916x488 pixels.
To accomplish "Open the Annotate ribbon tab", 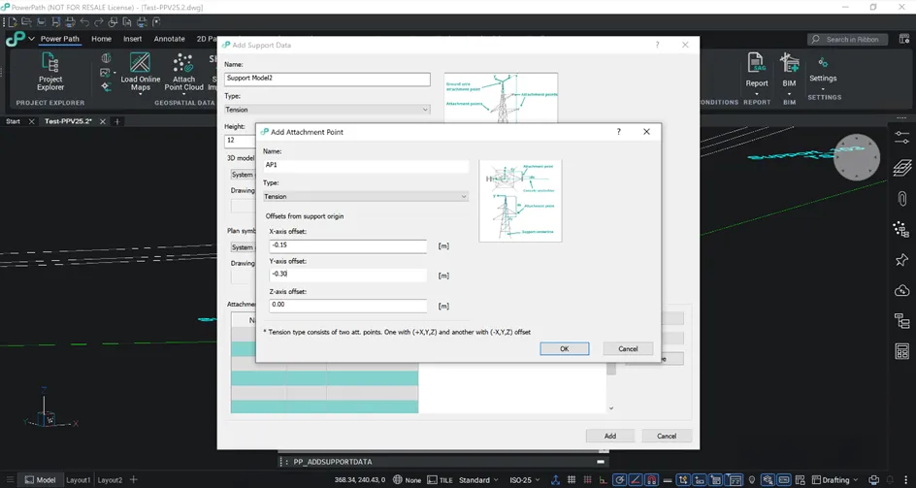I will (169, 39).
